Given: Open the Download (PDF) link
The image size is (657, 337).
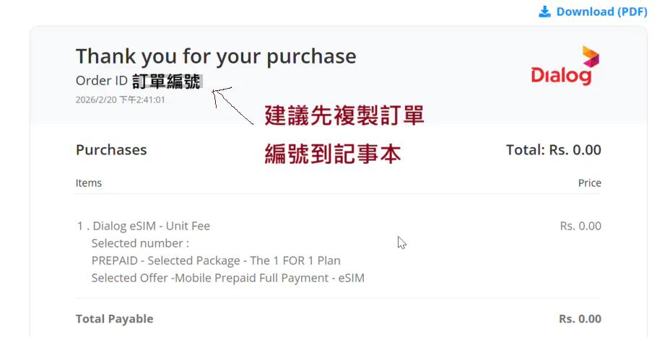Looking at the screenshot, I should coord(601,12).
